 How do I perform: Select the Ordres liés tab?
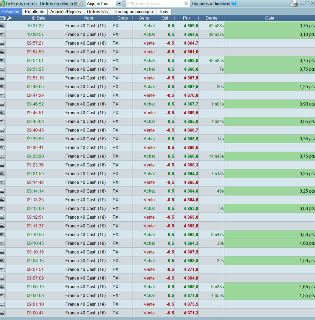click(x=97, y=12)
